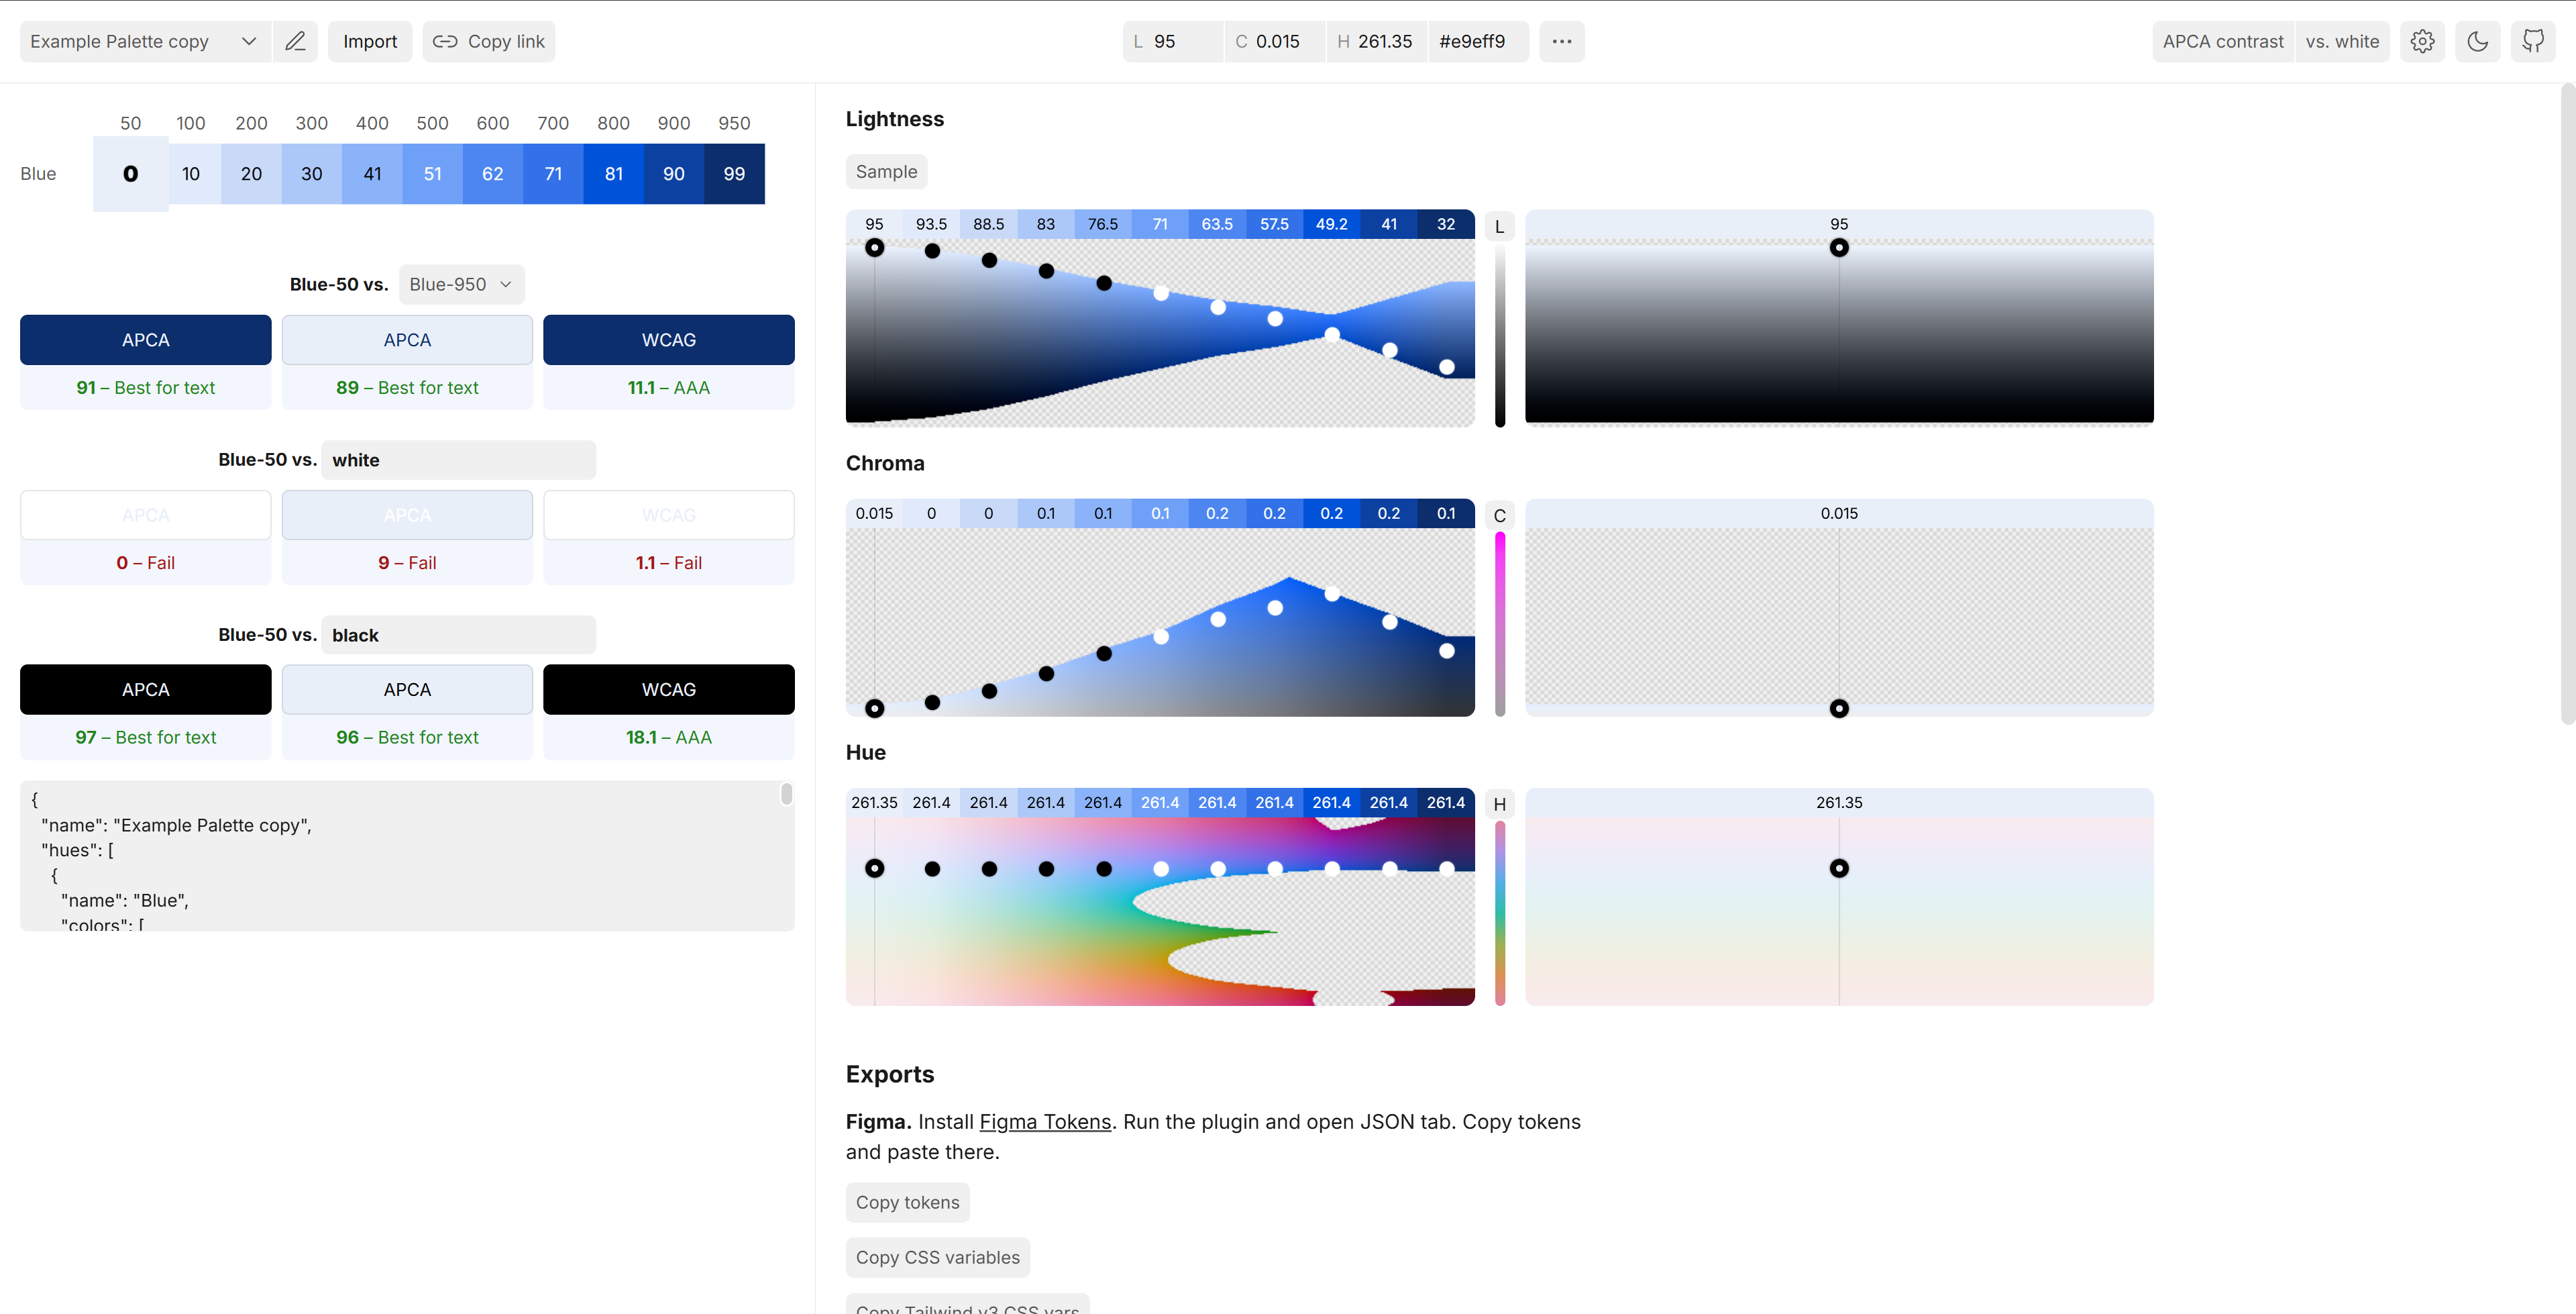The height and width of the screenshot is (1314, 2576).
Task: Toggle the Sample button under Lightness
Action: (886, 171)
